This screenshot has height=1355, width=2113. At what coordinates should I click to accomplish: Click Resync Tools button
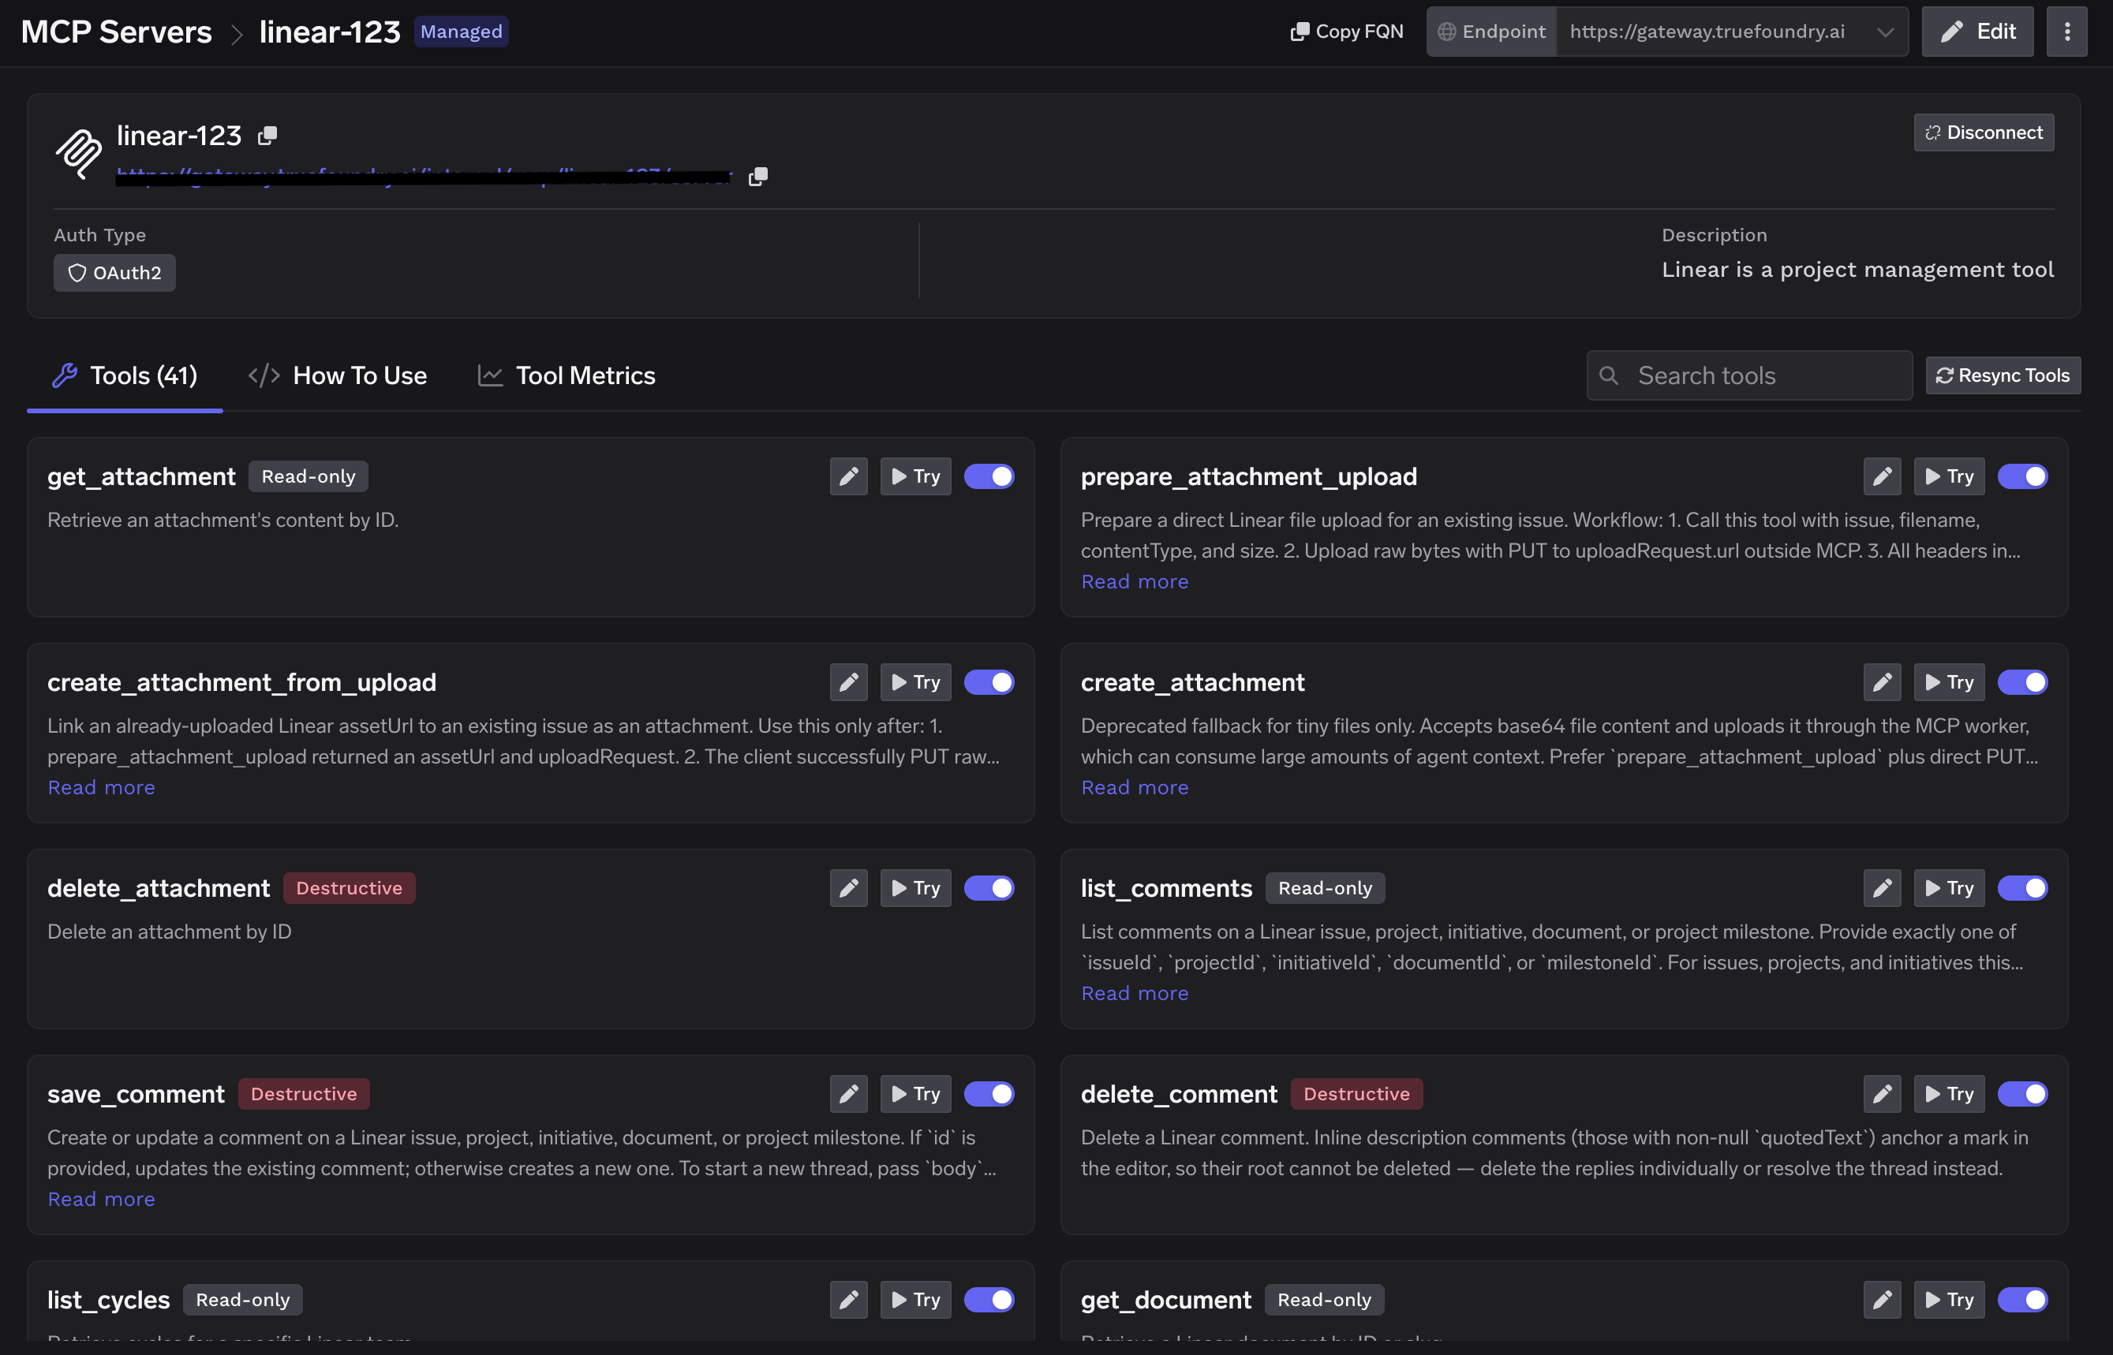tap(2002, 375)
